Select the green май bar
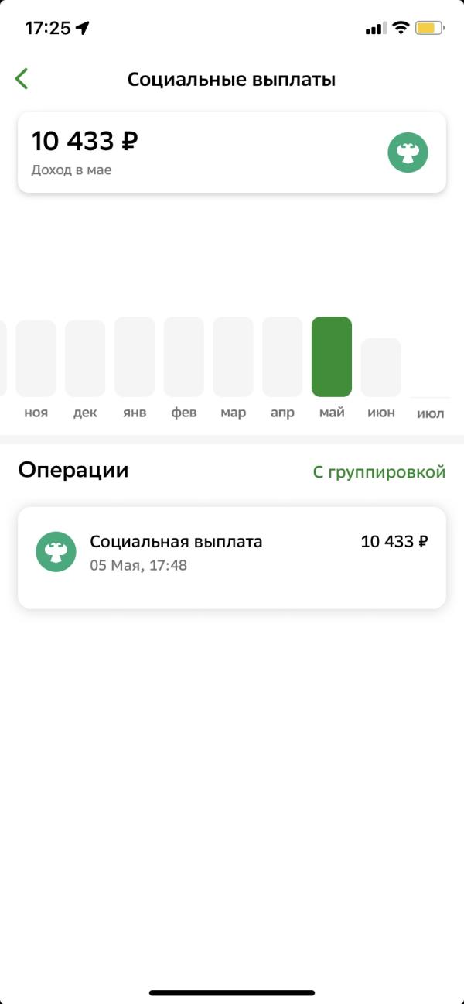464x1004 pixels. [332, 357]
